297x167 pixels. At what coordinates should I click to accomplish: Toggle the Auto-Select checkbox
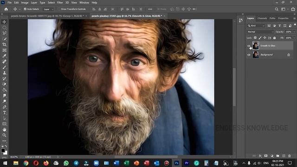pos(25,9)
